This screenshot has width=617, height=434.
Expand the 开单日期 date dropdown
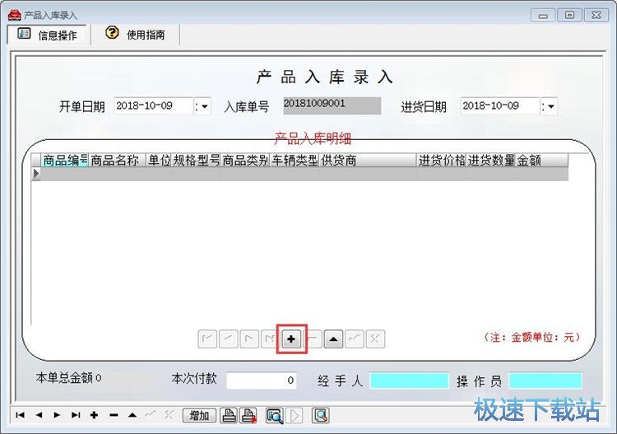(x=202, y=106)
